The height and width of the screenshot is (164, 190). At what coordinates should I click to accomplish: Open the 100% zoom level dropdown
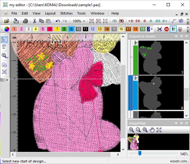pos(84,21)
